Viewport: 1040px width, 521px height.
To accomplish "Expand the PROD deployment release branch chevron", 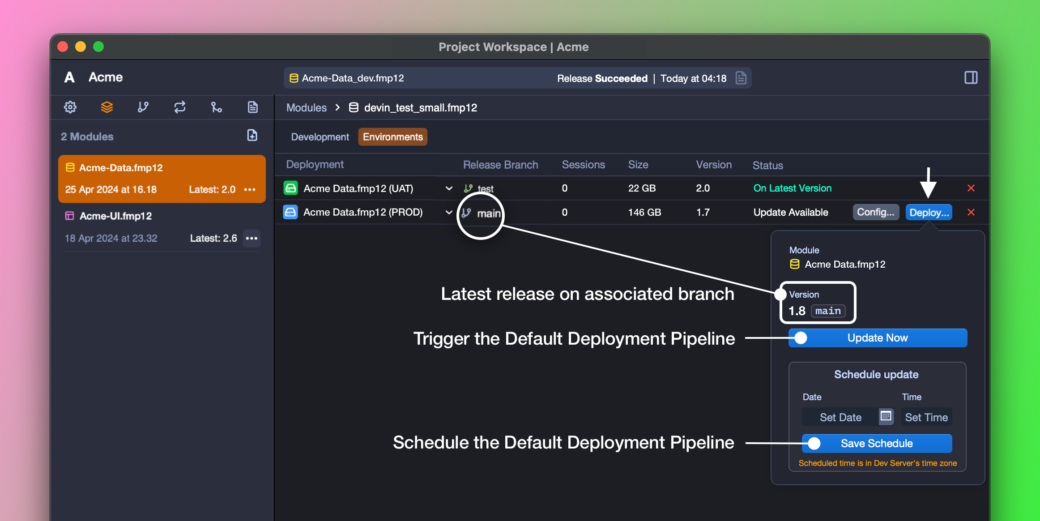I will point(449,212).
